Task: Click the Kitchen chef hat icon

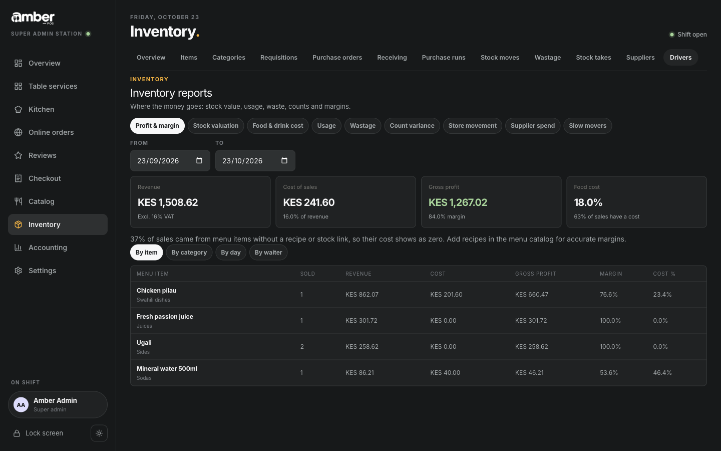Action: tap(18, 109)
